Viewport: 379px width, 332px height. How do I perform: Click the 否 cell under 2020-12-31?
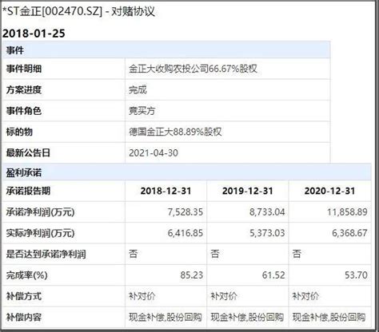(297, 254)
